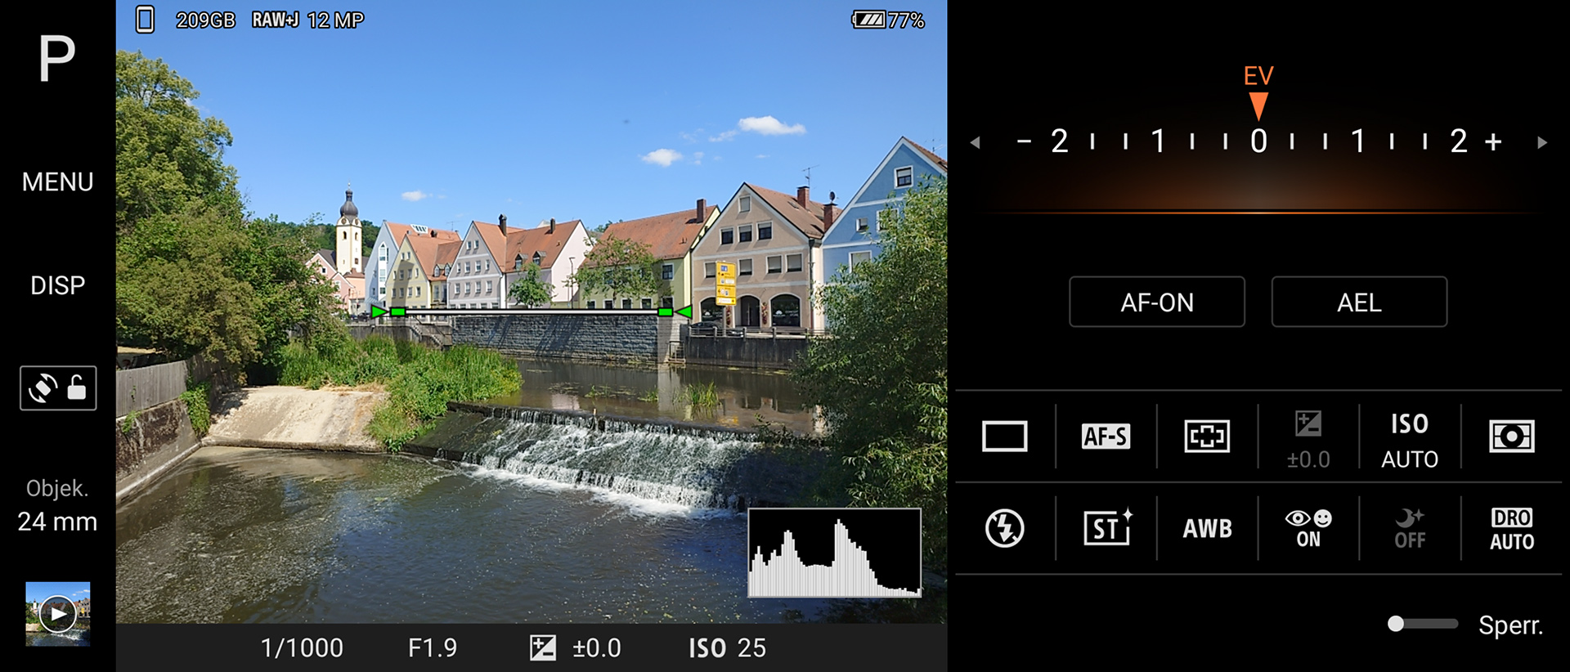Toggle face/eye AF ON setting
1570x672 pixels.
point(1308,528)
